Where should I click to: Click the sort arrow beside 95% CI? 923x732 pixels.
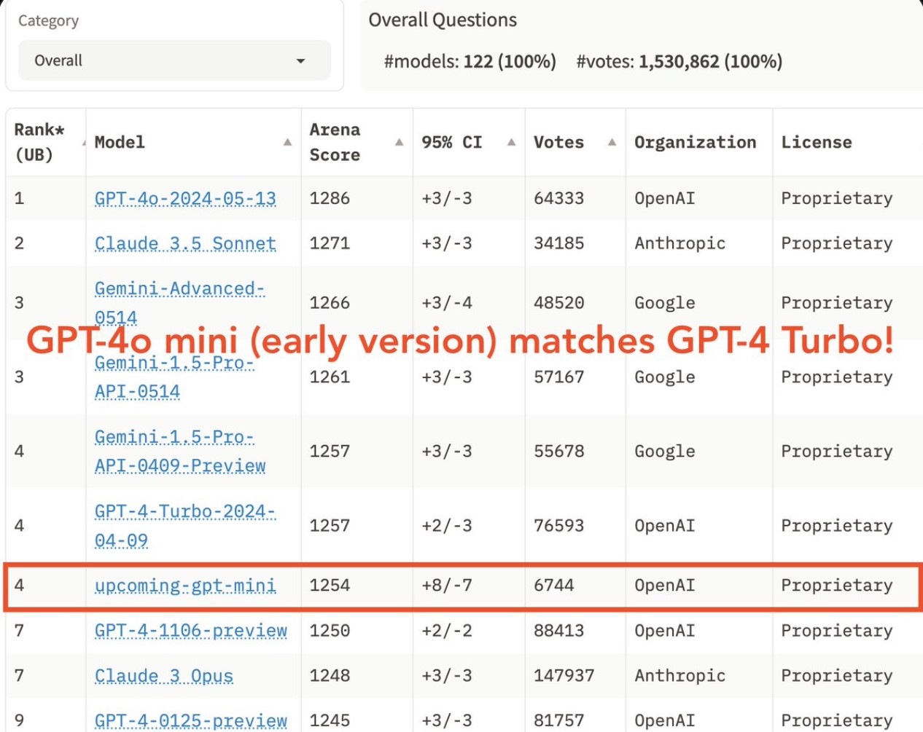511,142
